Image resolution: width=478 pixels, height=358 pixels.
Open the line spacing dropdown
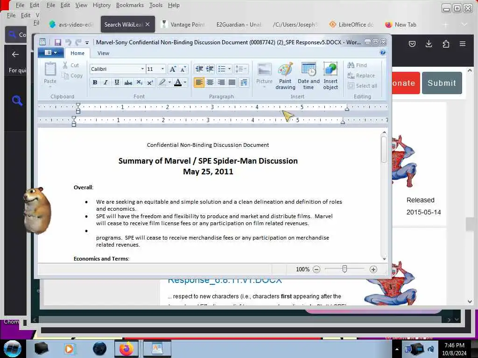tap(241, 69)
